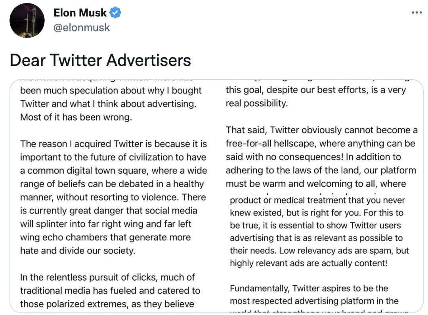Click the line 'product or medical treatment that you never'

(x=317, y=200)
